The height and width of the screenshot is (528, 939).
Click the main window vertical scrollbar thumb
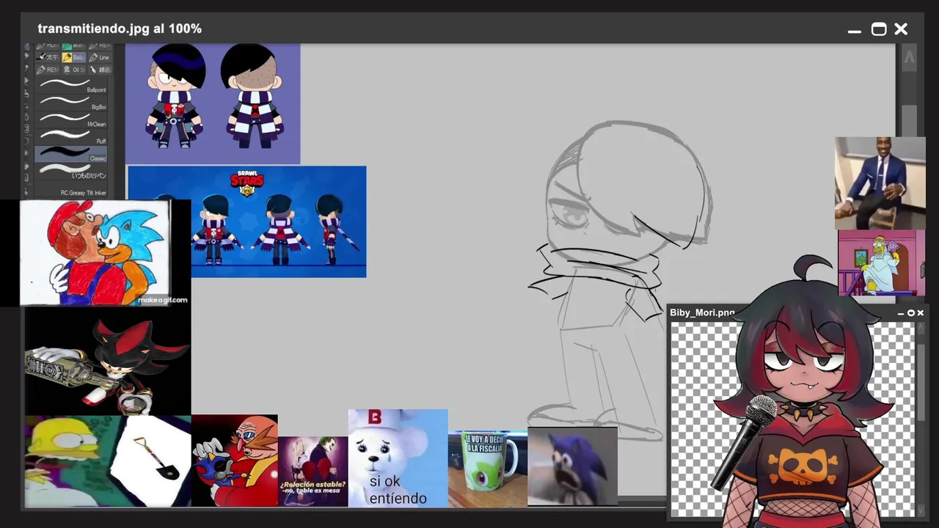pyautogui.click(x=909, y=122)
